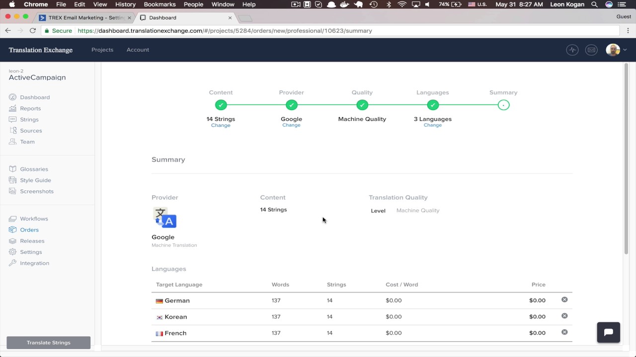Expand the user account dropdown arrow
This screenshot has height=357, width=636.
[x=625, y=50]
